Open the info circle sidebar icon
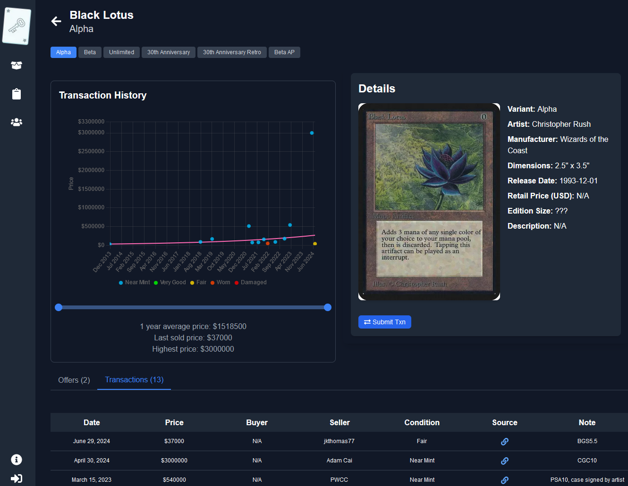The height and width of the screenshot is (486, 628). click(17, 460)
